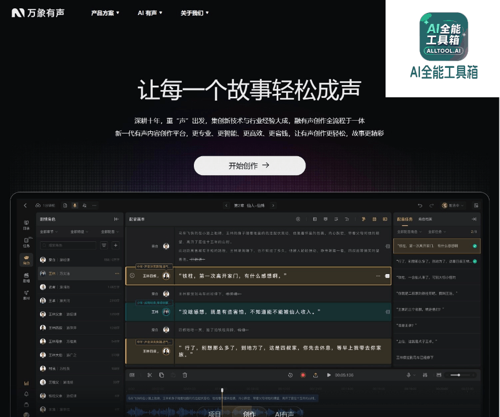Click the copy icon in audio toolbar
This screenshot has width=500, height=417.
[x=162, y=375]
